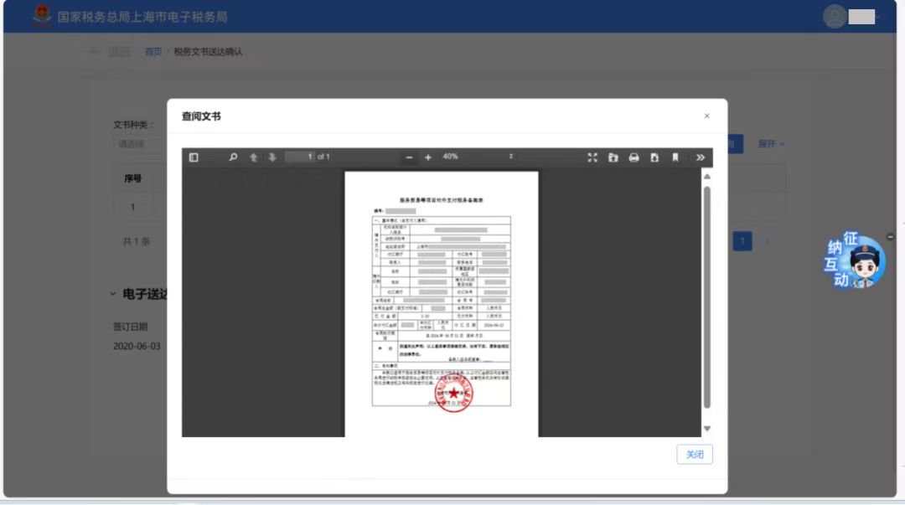Open the 40% zoom level dropdown
Screen dimensions: 905x505
tap(478, 157)
